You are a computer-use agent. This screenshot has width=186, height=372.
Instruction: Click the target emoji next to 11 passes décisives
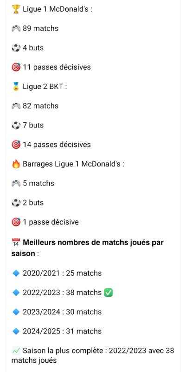pos(16,67)
